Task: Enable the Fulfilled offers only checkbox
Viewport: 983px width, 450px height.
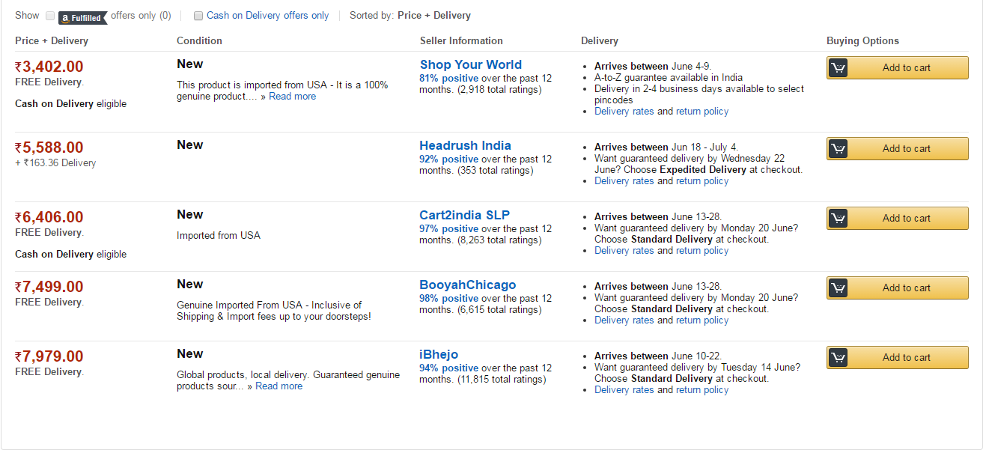Action: pyautogui.click(x=50, y=16)
